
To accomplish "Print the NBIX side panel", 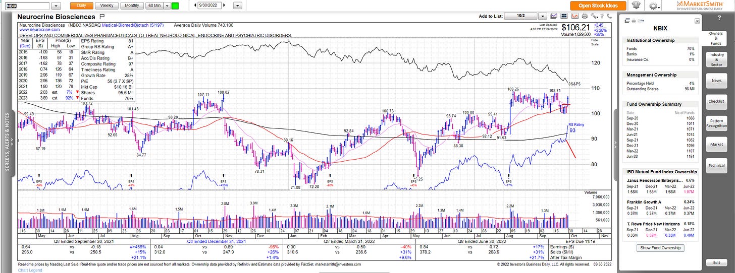I will pyautogui.click(x=634, y=21).
